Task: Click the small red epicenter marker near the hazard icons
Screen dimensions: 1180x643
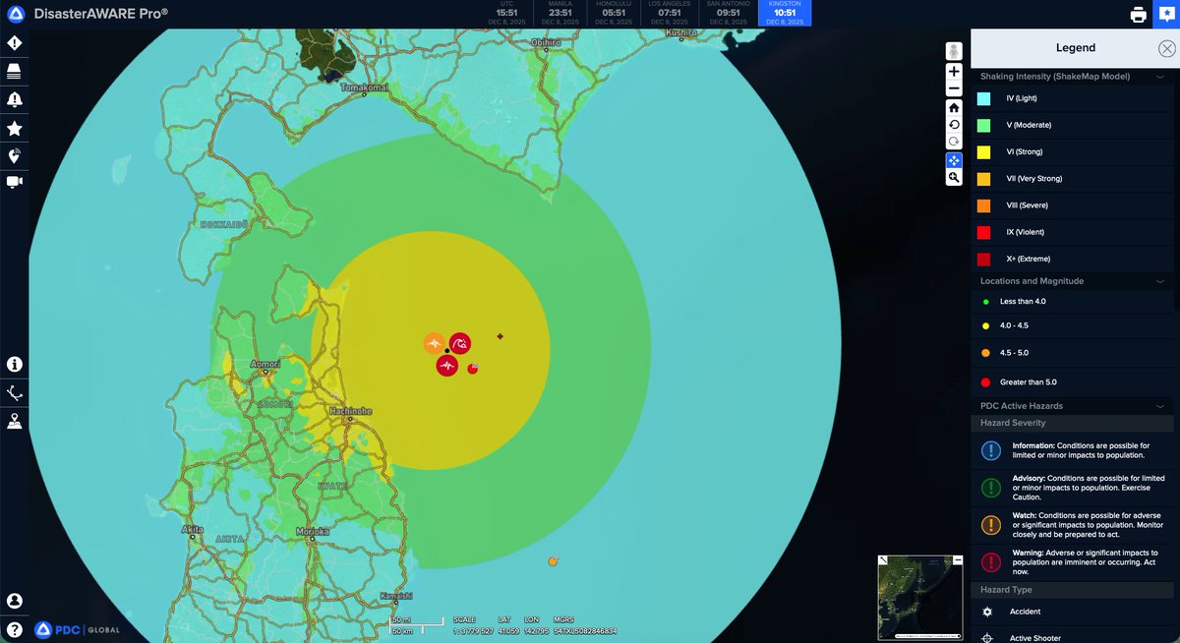Action: pos(473,368)
